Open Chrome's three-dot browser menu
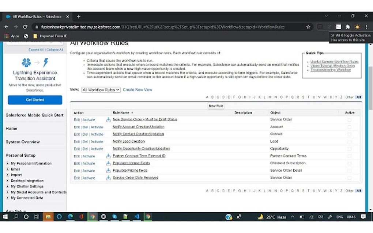The width and height of the screenshot is (373, 233). (366, 27)
